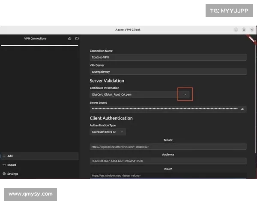Minimize the Azure VPN Client window
Image resolution: width=257 pixels, height=205 pixels.
pyautogui.click(x=236, y=30)
